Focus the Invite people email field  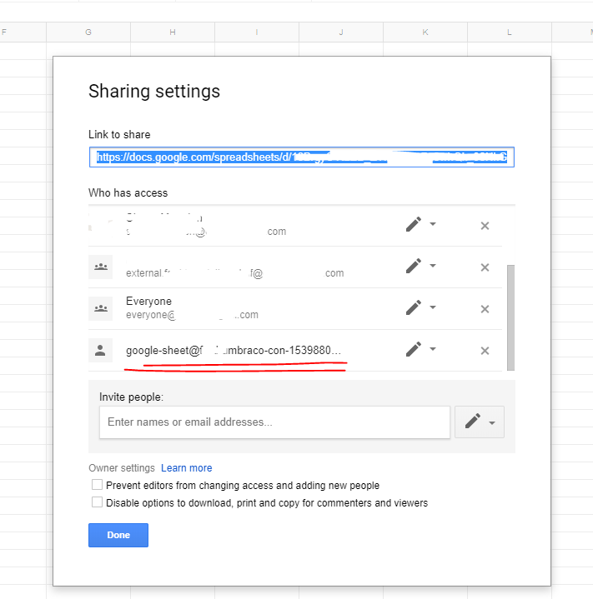click(x=274, y=422)
